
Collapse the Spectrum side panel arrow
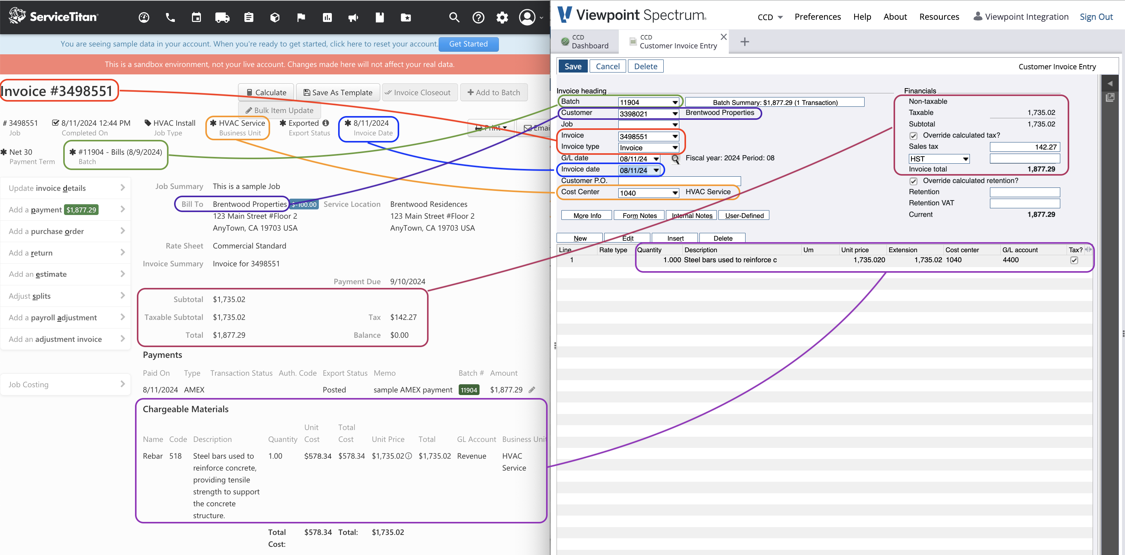tap(1110, 83)
